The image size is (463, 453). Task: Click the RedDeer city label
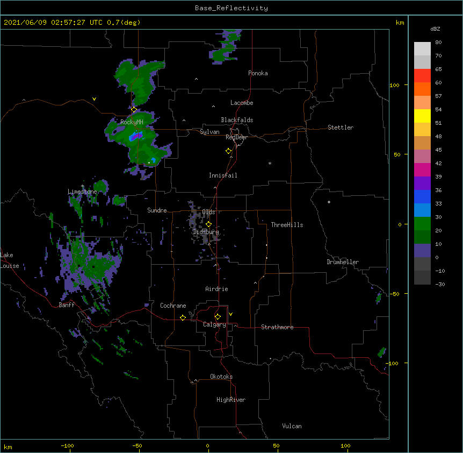(x=236, y=137)
